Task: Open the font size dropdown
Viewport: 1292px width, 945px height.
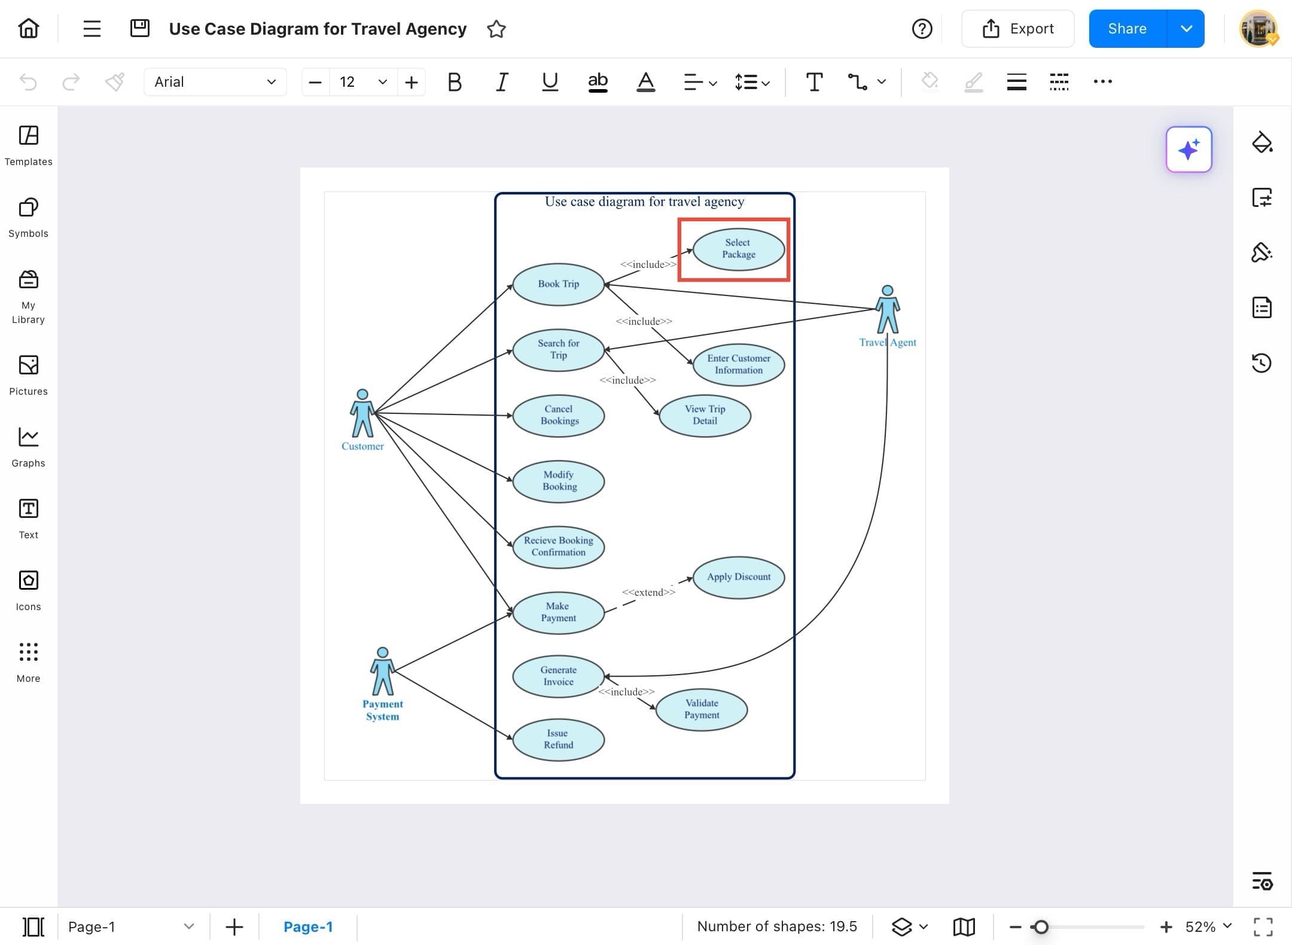Action: pyautogui.click(x=382, y=82)
